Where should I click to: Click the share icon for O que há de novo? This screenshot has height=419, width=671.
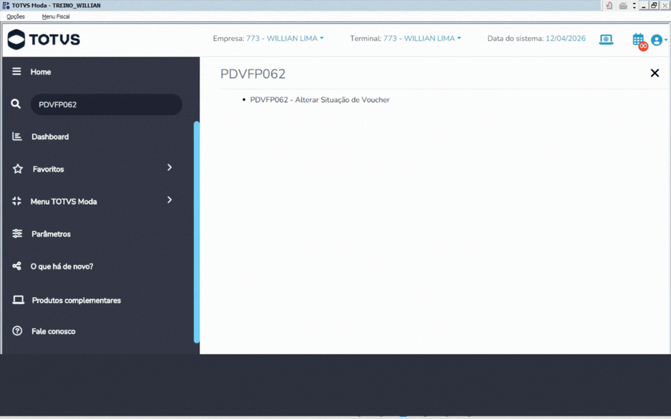click(17, 266)
